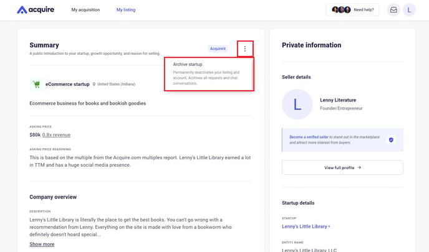Image resolution: width=429 pixels, height=252 pixels.
Task: Click the Summary heading
Action: [44, 45]
